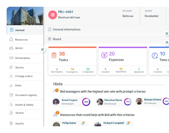Click the Board grid icon

coord(50,39)
